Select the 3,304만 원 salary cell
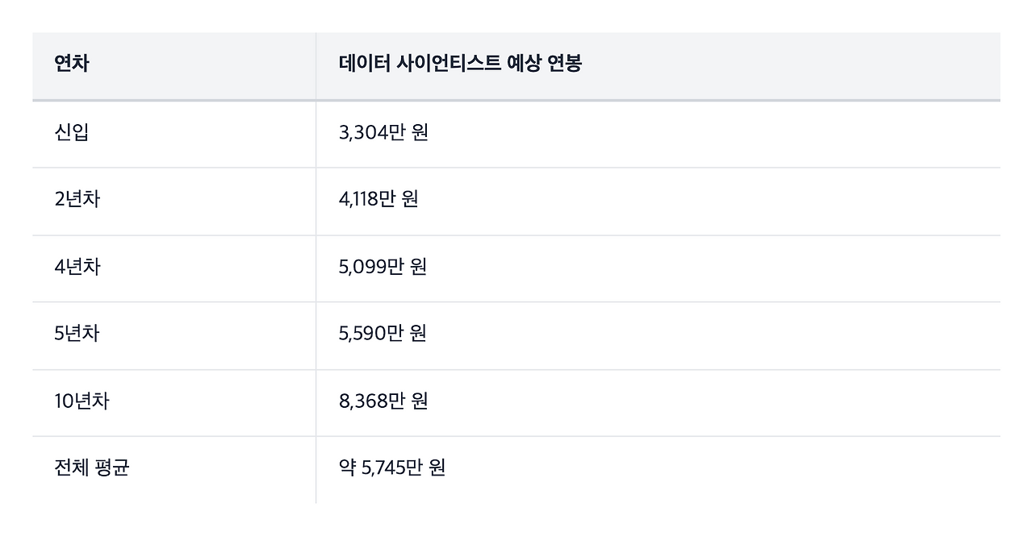The width and height of the screenshot is (1033, 536). point(383,132)
